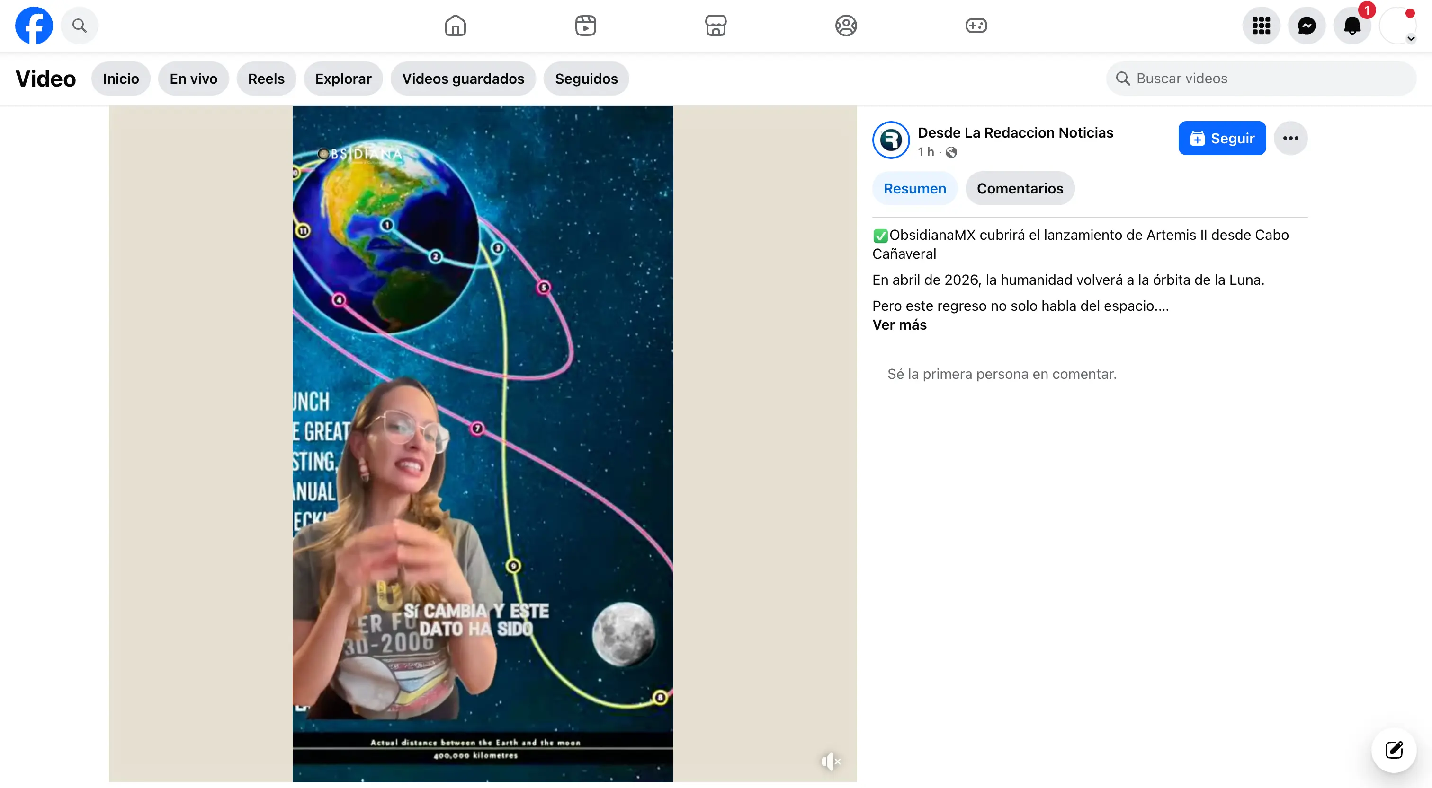The height and width of the screenshot is (788, 1432).
Task: Open account profile dropdown arrow
Action: [x=1410, y=38]
